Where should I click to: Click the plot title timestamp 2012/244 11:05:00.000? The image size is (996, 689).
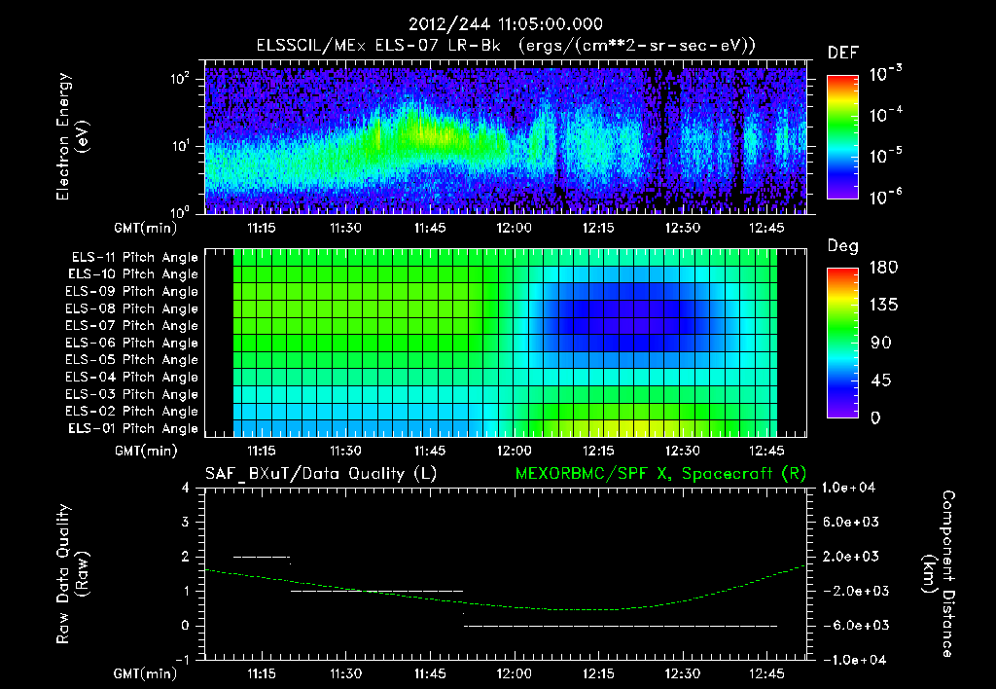[x=505, y=24]
